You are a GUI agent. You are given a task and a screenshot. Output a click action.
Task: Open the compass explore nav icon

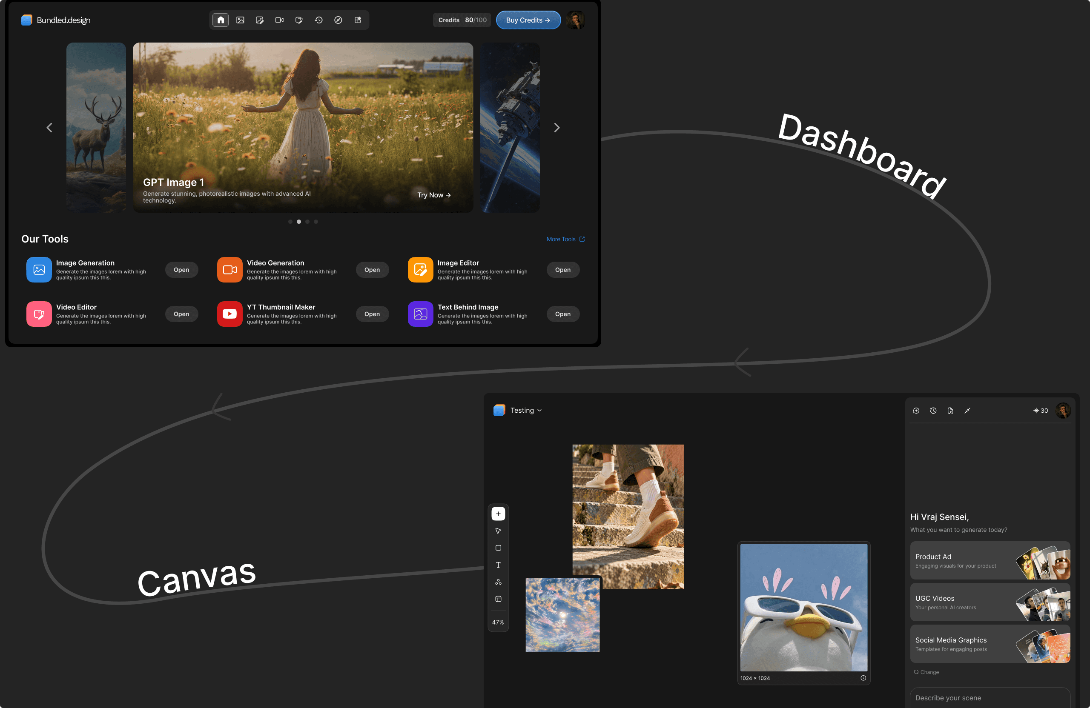[338, 20]
